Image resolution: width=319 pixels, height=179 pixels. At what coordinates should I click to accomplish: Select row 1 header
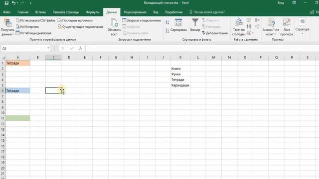tap(3, 63)
